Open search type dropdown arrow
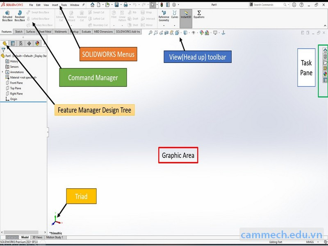The image size is (328, 246). 288,5
